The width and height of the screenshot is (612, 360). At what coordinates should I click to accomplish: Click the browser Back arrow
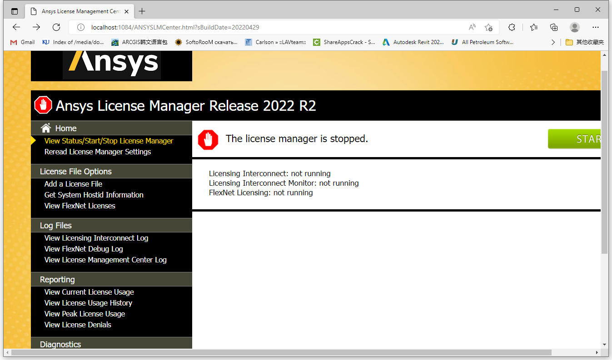tap(16, 27)
